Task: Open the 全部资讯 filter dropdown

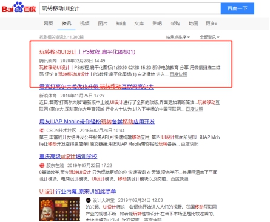Action: click(x=209, y=37)
